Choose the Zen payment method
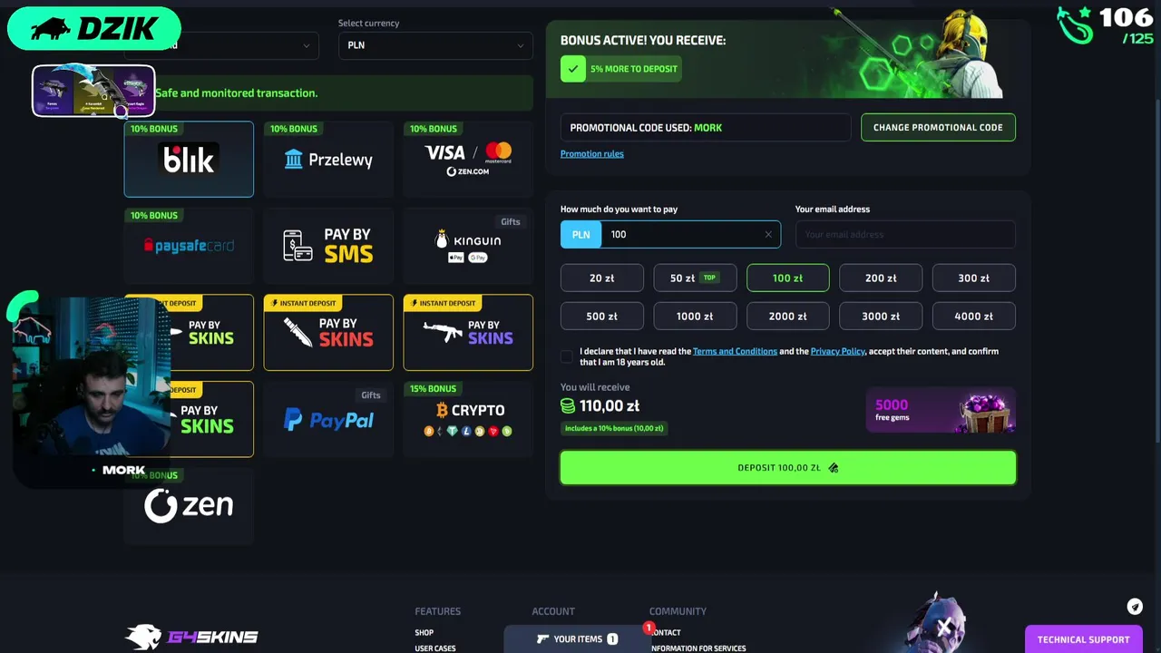The width and height of the screenshot is (1161, 653). point(189,505)
